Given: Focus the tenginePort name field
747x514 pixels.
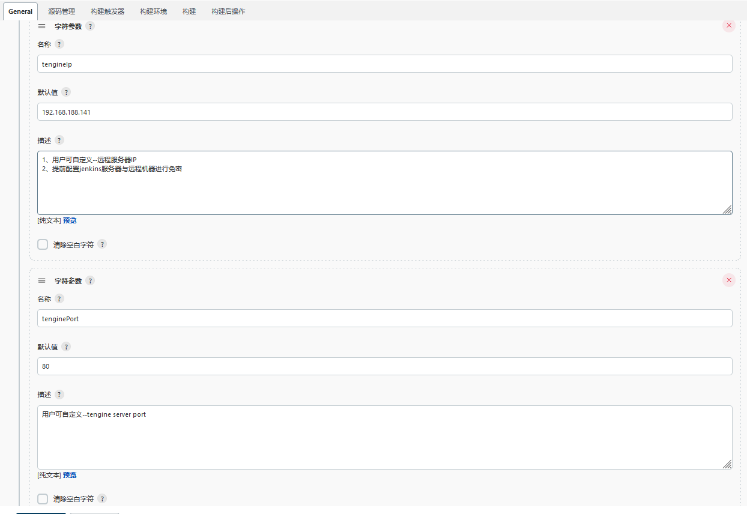Looking at the screenshot, I should tap(384, 318).
